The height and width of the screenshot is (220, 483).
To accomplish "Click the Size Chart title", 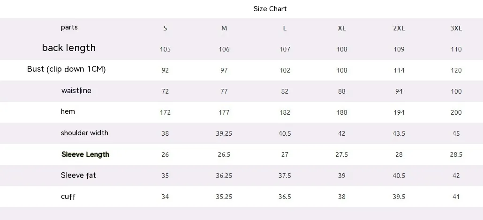I will tap(270, 9).
